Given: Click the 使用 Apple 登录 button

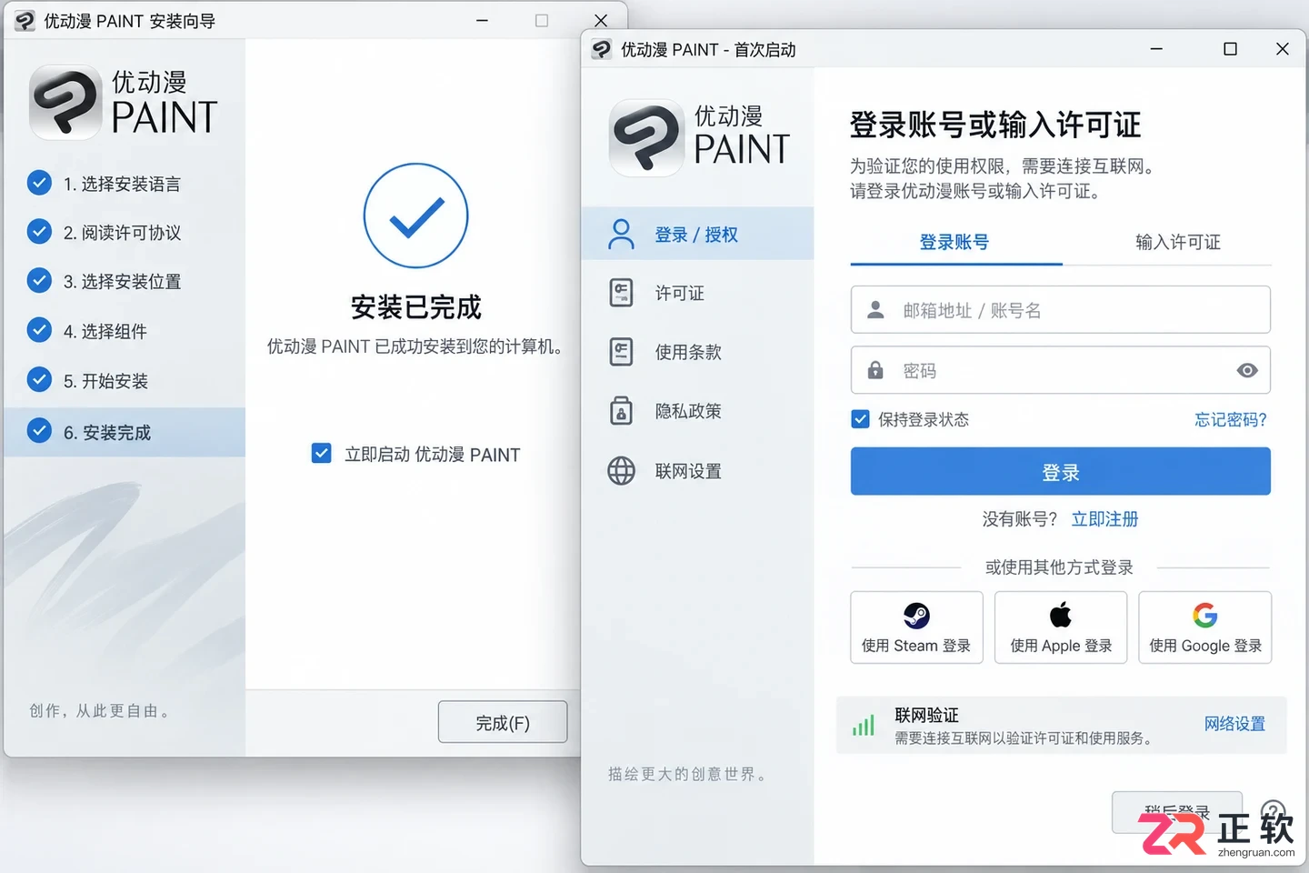Looking at the screenshot, I should [1061, 627].
